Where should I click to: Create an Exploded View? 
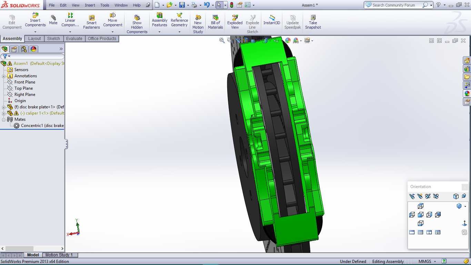tap(235, 22)
